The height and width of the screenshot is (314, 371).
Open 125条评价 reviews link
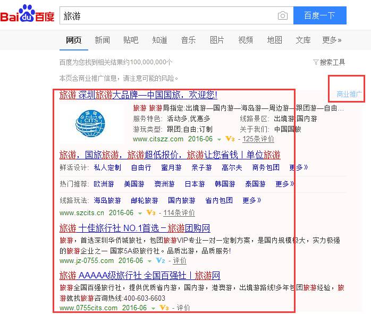point(258,139)
